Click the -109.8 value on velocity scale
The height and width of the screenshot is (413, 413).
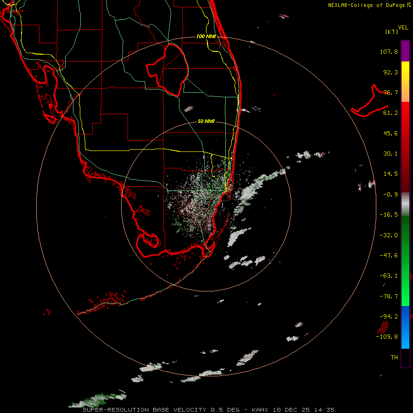(x=387, y=337)
